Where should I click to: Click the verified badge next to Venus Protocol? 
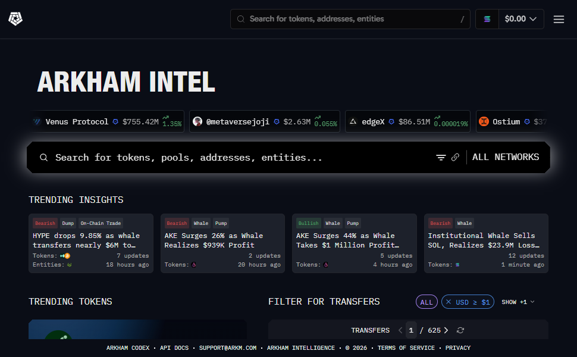point(115,121)
